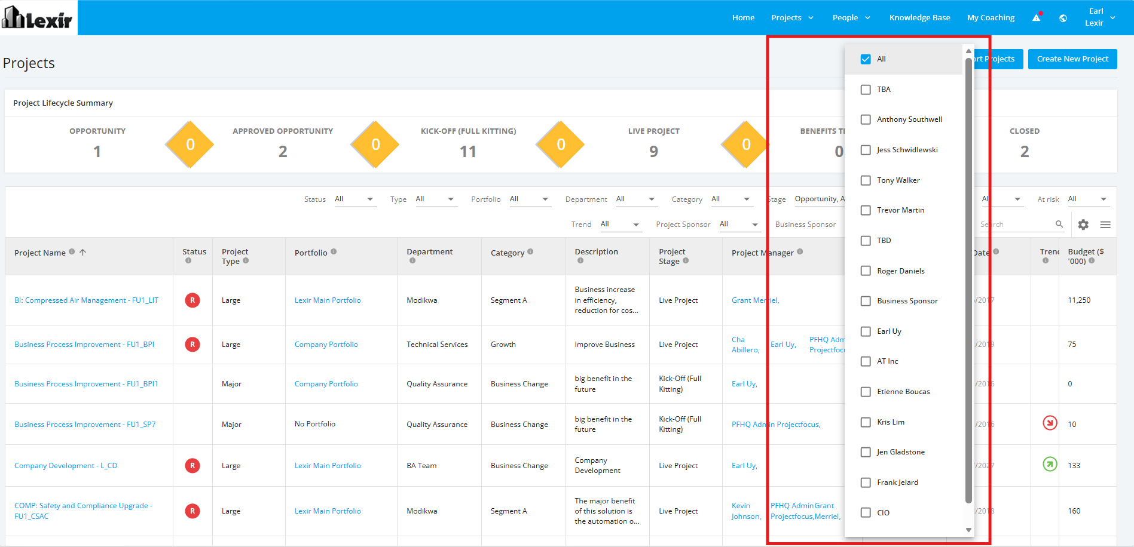1134x547 pixels.
Task: Click sort arrow next to Project Name
Action: point(83,252)
